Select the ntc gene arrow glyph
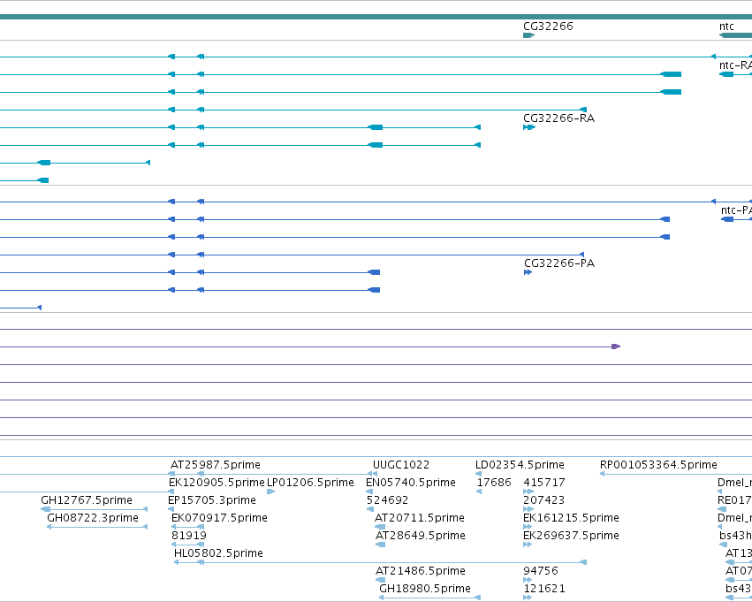The width and height of the screenshot is (752, 602). [x=736, y=35]
